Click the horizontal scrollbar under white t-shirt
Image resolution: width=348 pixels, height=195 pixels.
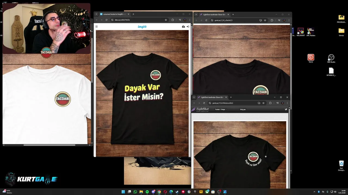tap(49, 145)
